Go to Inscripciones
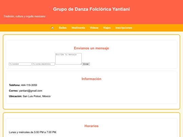This screenshot has height=137, width=183. coord(124,28)
